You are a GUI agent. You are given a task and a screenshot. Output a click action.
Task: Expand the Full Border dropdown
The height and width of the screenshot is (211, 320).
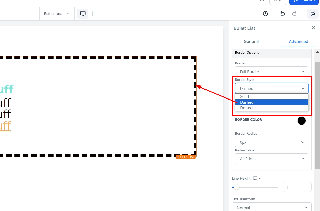[271, 72]
